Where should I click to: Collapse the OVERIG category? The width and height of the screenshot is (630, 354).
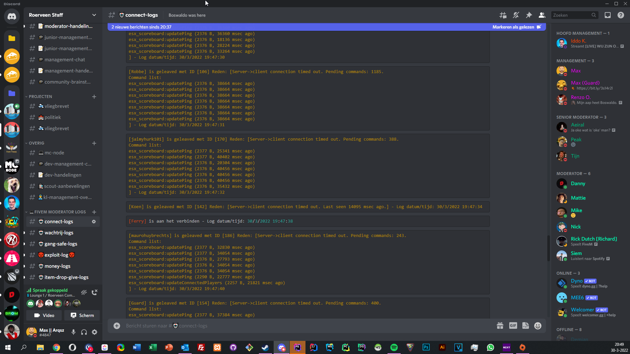pos(36,143)
